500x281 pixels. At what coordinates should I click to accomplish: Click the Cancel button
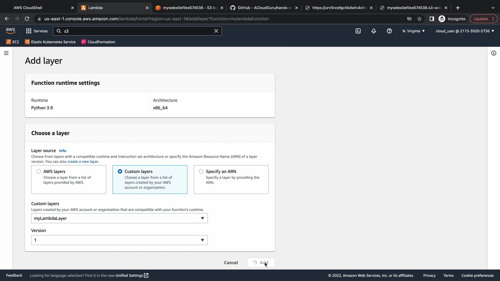click(x=231, y=263)
